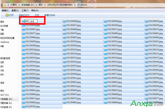Screen dimensions: 165x109
Task: Click the DSC00467.jpg file icon
Action: [23, 29]
